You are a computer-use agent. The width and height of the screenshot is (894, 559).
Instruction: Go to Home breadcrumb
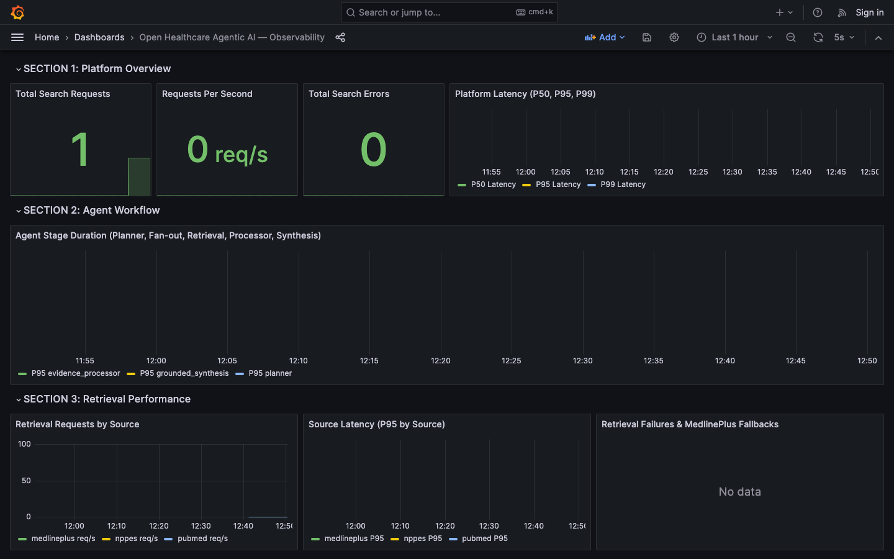coord(47,37)
